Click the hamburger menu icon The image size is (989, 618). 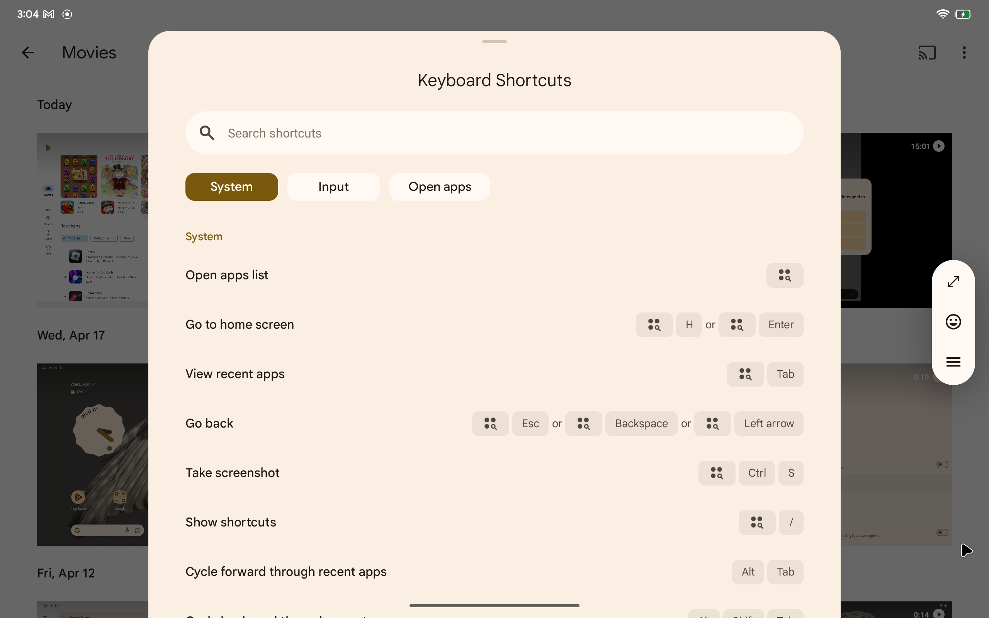pyautogui.click(x=953, y=362)
